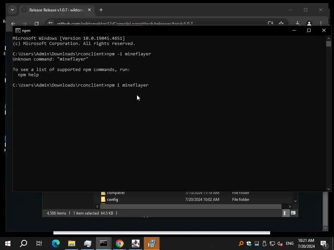
Task: Click File Explorer horizontal scrollbar thumb
Action: (x=190, y=206)
